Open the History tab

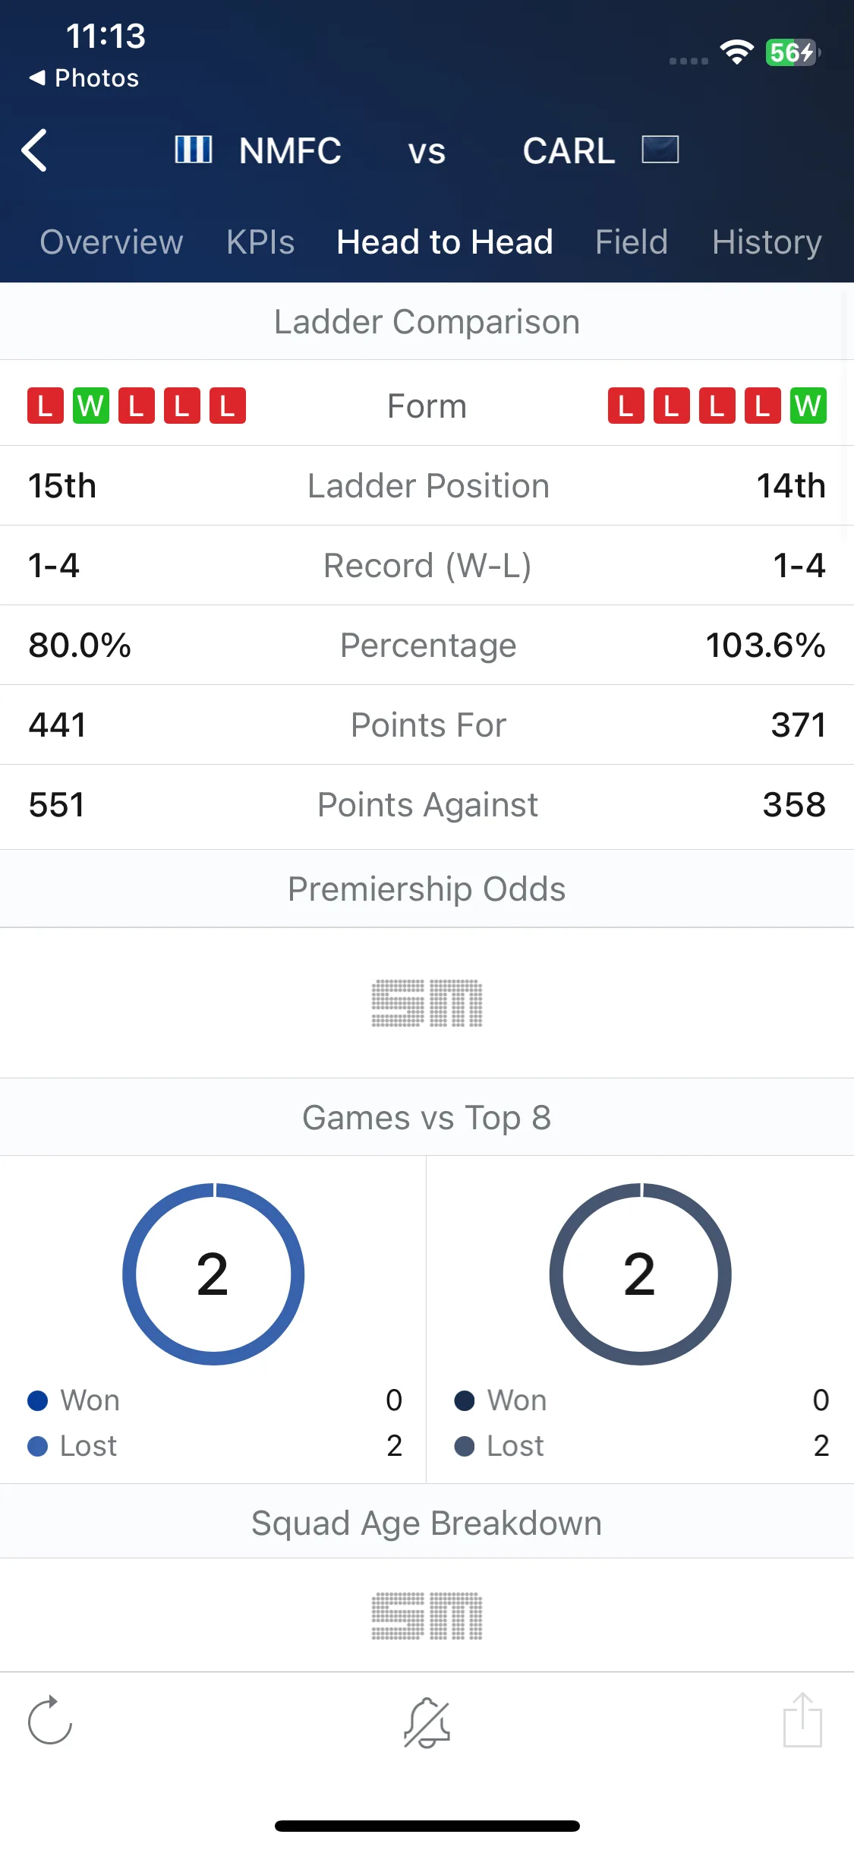pyautogui.click(x=767, y=242)
